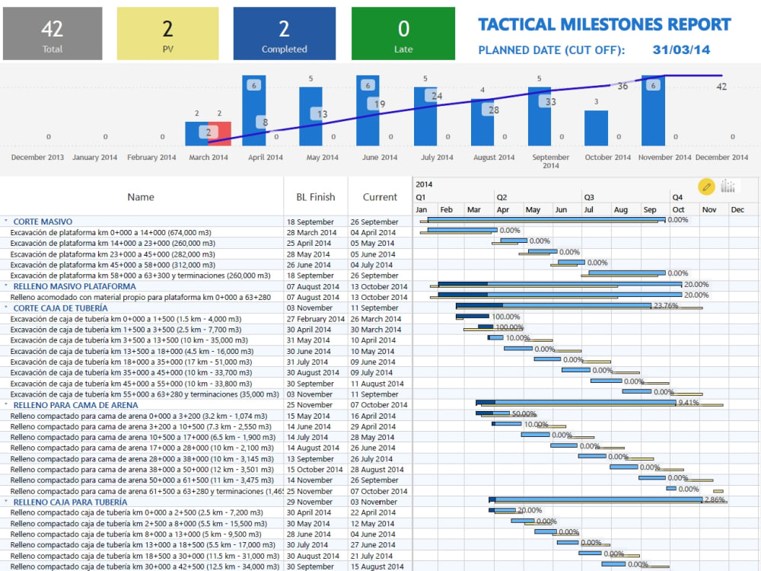Click the BL Finish cell '27 February 2014'
Viewport: 761px width, 571px height.
coord(316,319)
